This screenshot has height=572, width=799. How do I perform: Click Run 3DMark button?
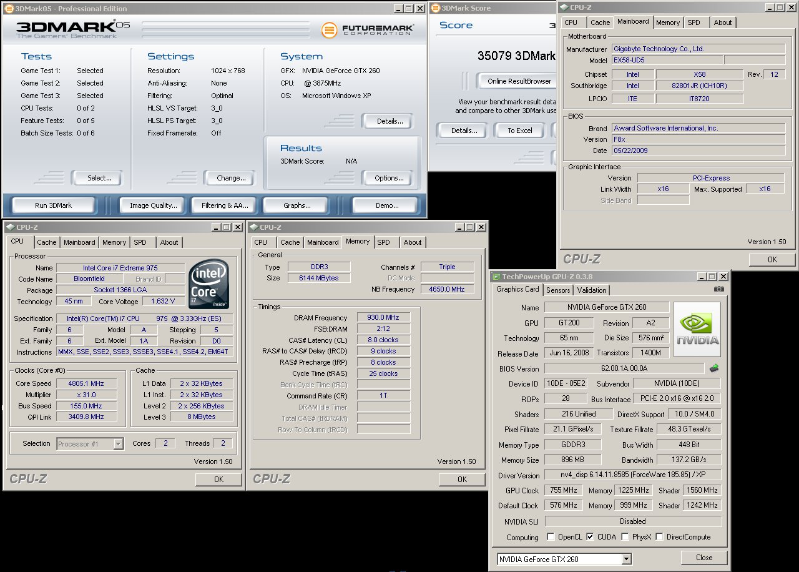[53, 205]
